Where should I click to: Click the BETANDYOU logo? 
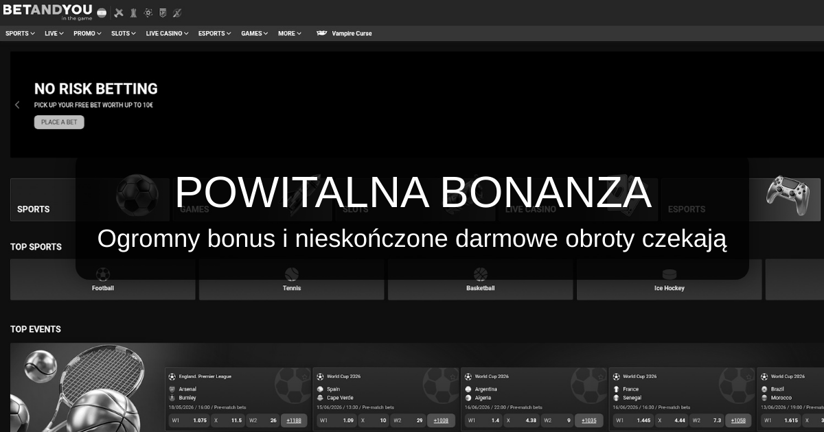(x=48, y=12)
